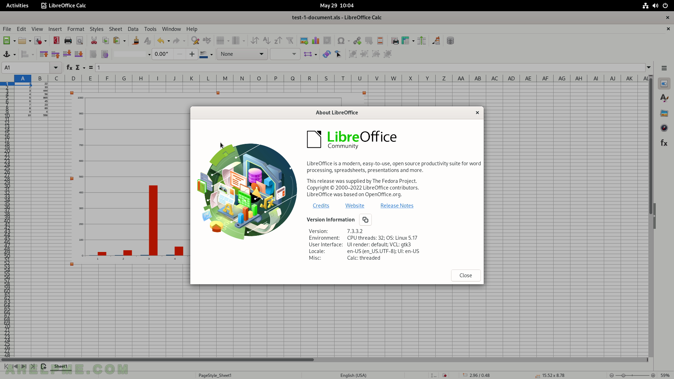Screen dimensions: 674x379
Task: Open the Open-file dropdown arrow
Action: click(30, 41)
